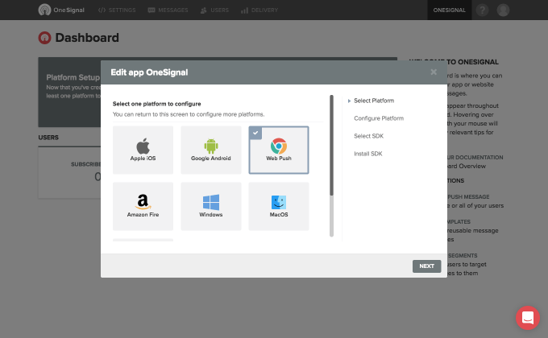Click 'You can return to this screen' text

[x=189, y=114]
